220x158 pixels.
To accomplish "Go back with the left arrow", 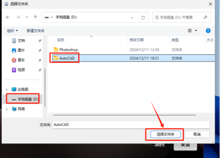I will tap(8, 17).
